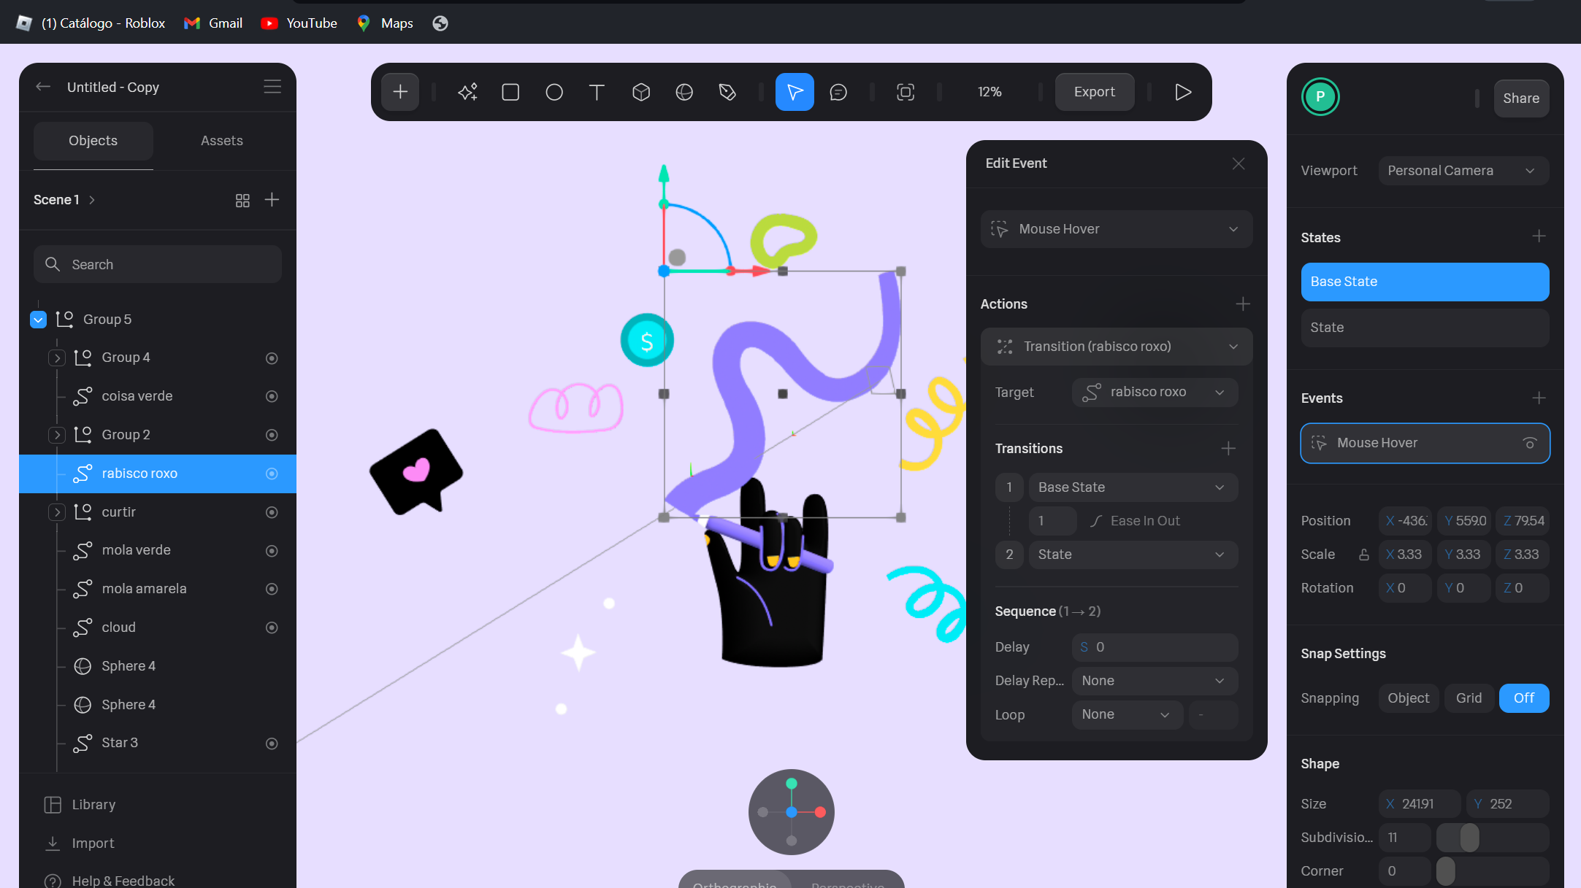Toggle visibility of Group 2

(x=272, y=436)
